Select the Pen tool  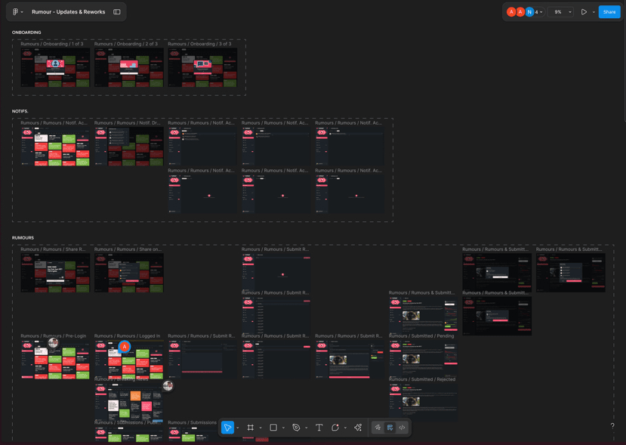tap(296, 428)
